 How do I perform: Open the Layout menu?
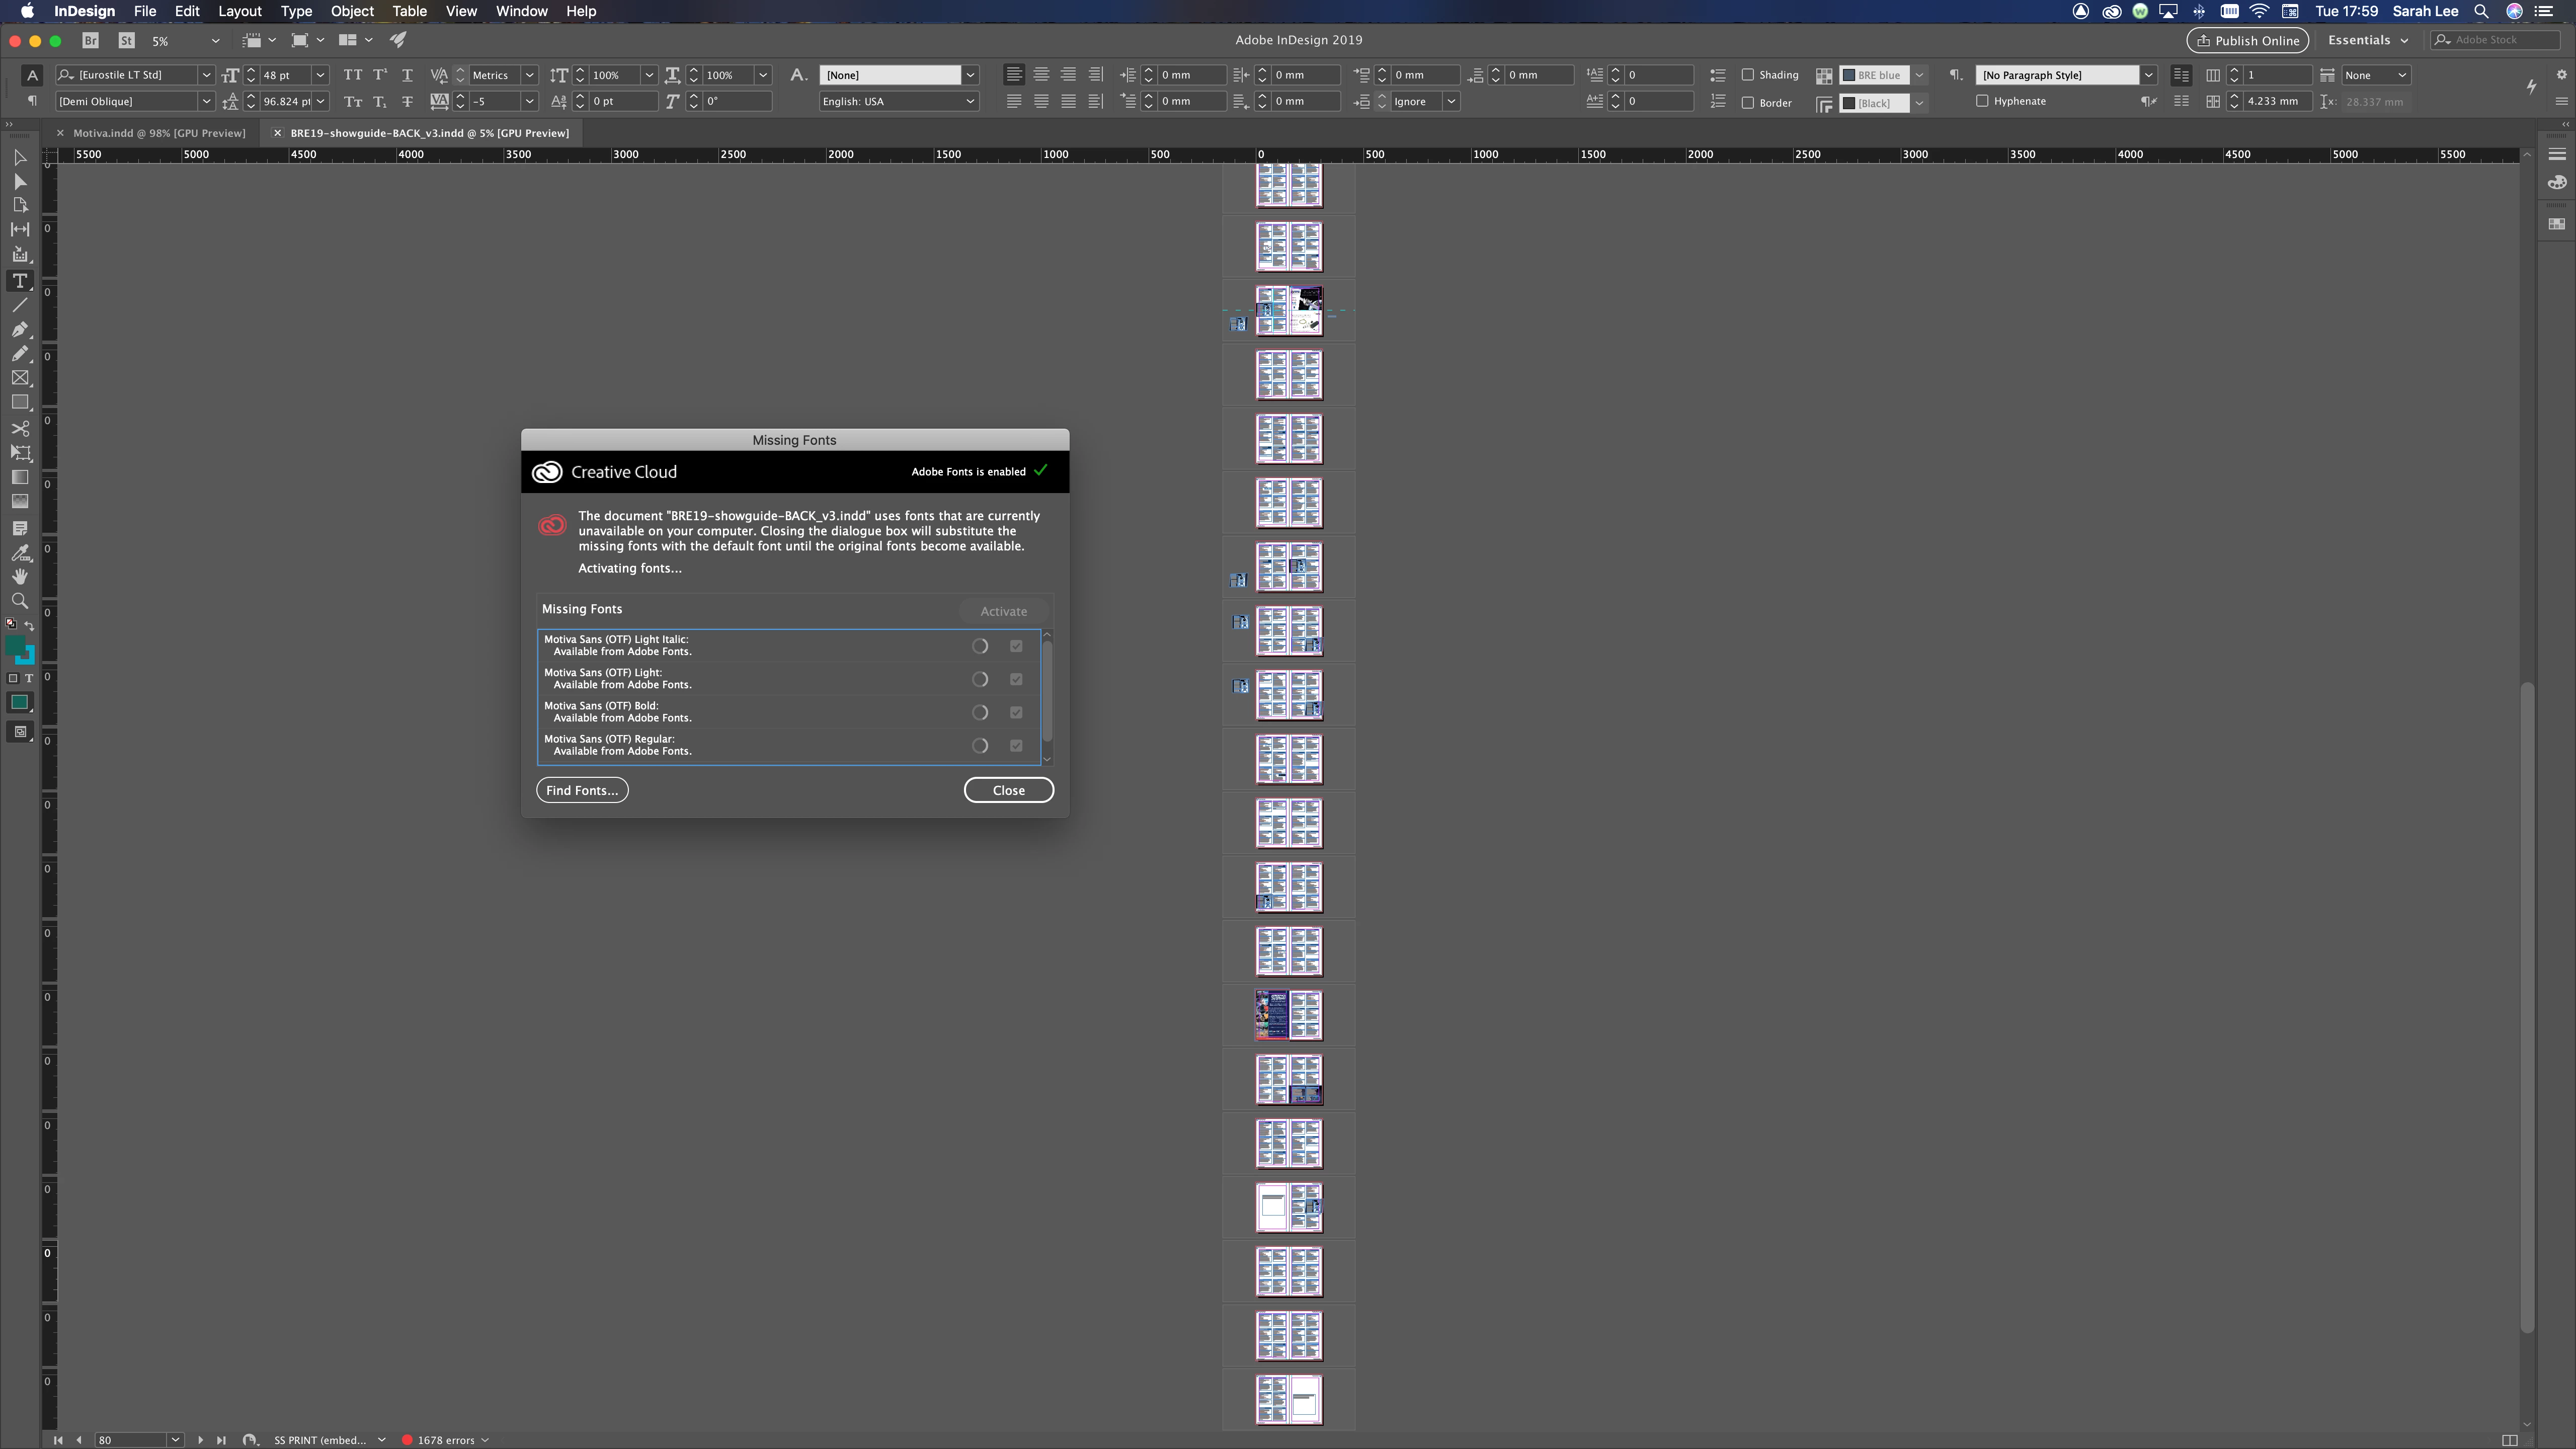click(239, 11)
